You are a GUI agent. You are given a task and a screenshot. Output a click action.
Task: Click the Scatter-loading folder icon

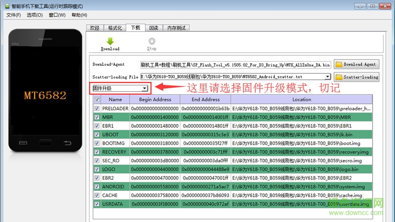click(339, 77)
